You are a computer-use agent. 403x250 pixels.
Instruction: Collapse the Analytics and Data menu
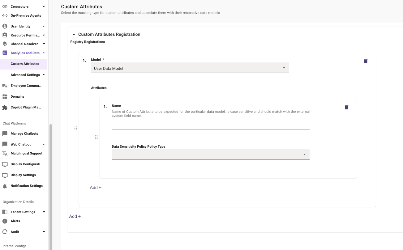44,53
